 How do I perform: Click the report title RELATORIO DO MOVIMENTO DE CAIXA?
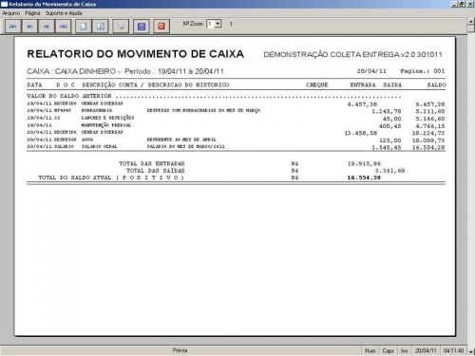136,54
